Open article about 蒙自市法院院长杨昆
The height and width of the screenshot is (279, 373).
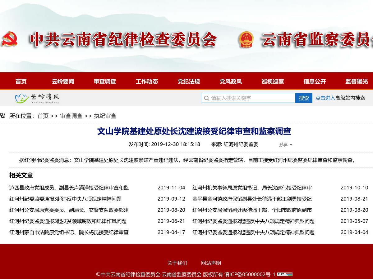tap(69, 232)
